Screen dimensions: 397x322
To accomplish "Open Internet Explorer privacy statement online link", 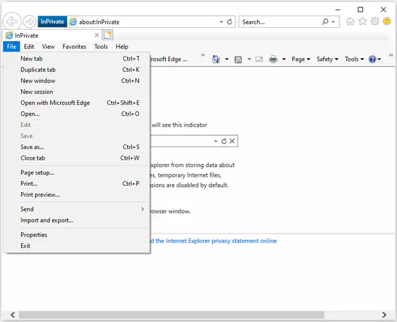I will 213,241.
